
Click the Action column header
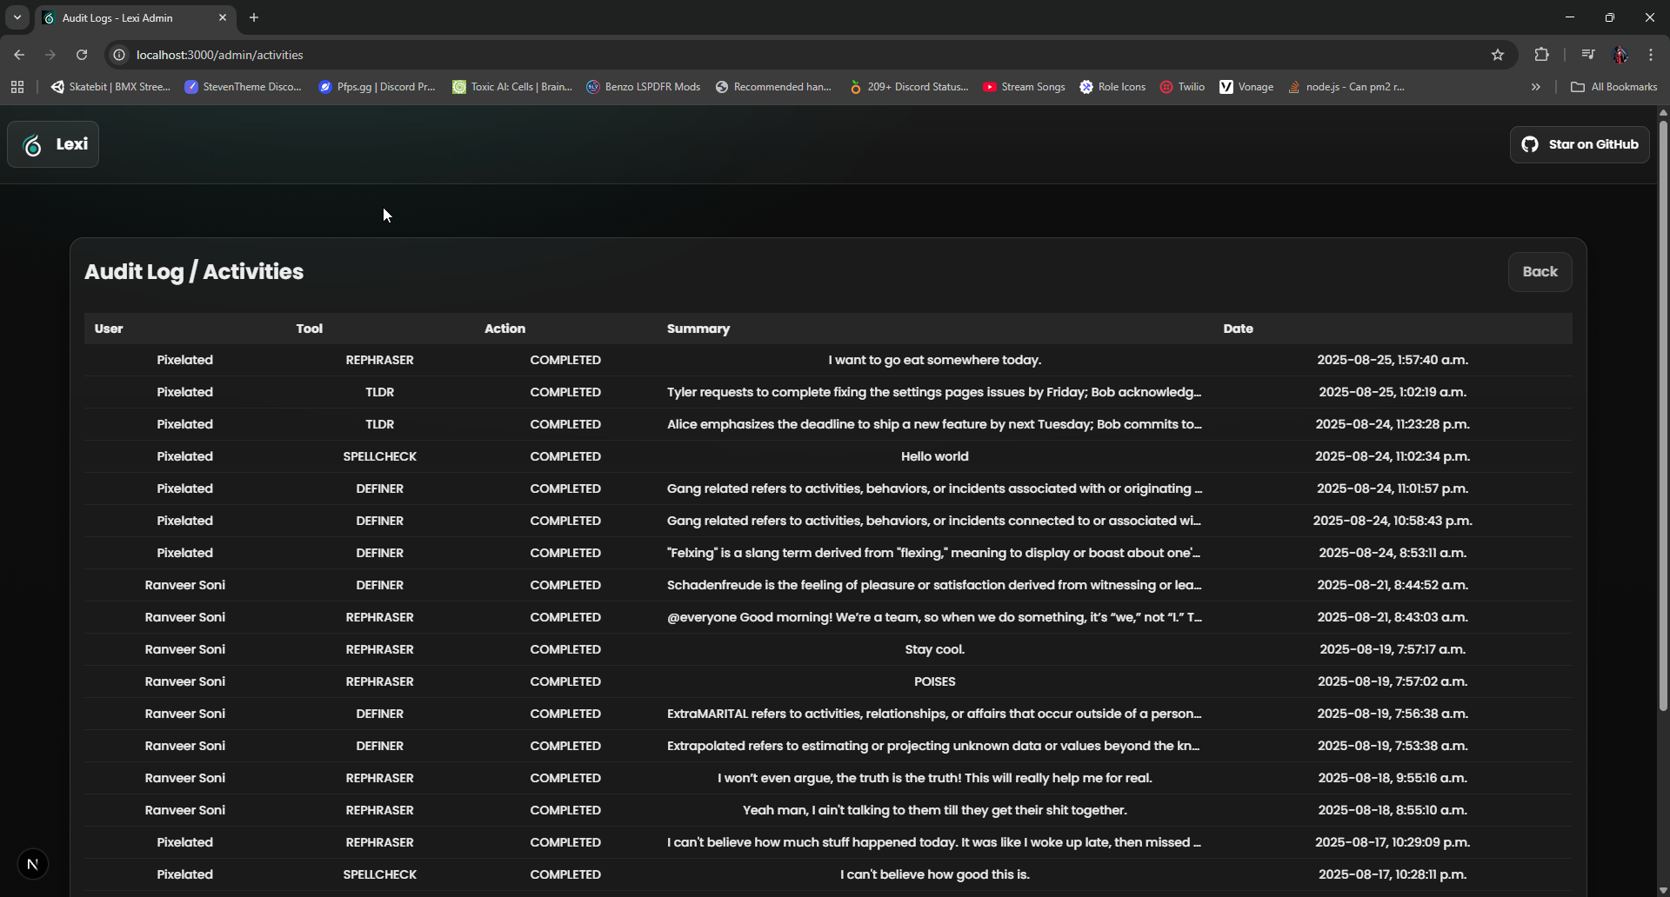click(x=504, y=329)
